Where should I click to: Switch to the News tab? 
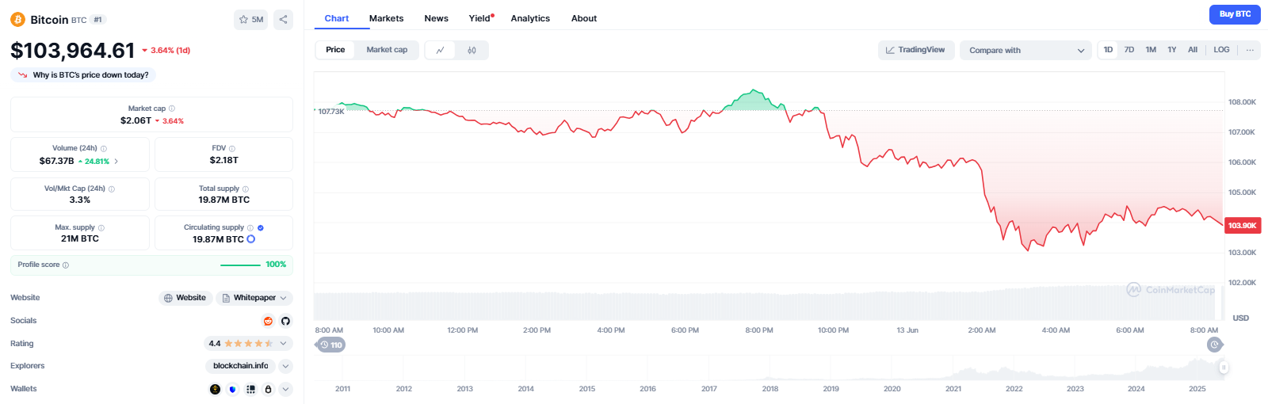pos(436,18)
